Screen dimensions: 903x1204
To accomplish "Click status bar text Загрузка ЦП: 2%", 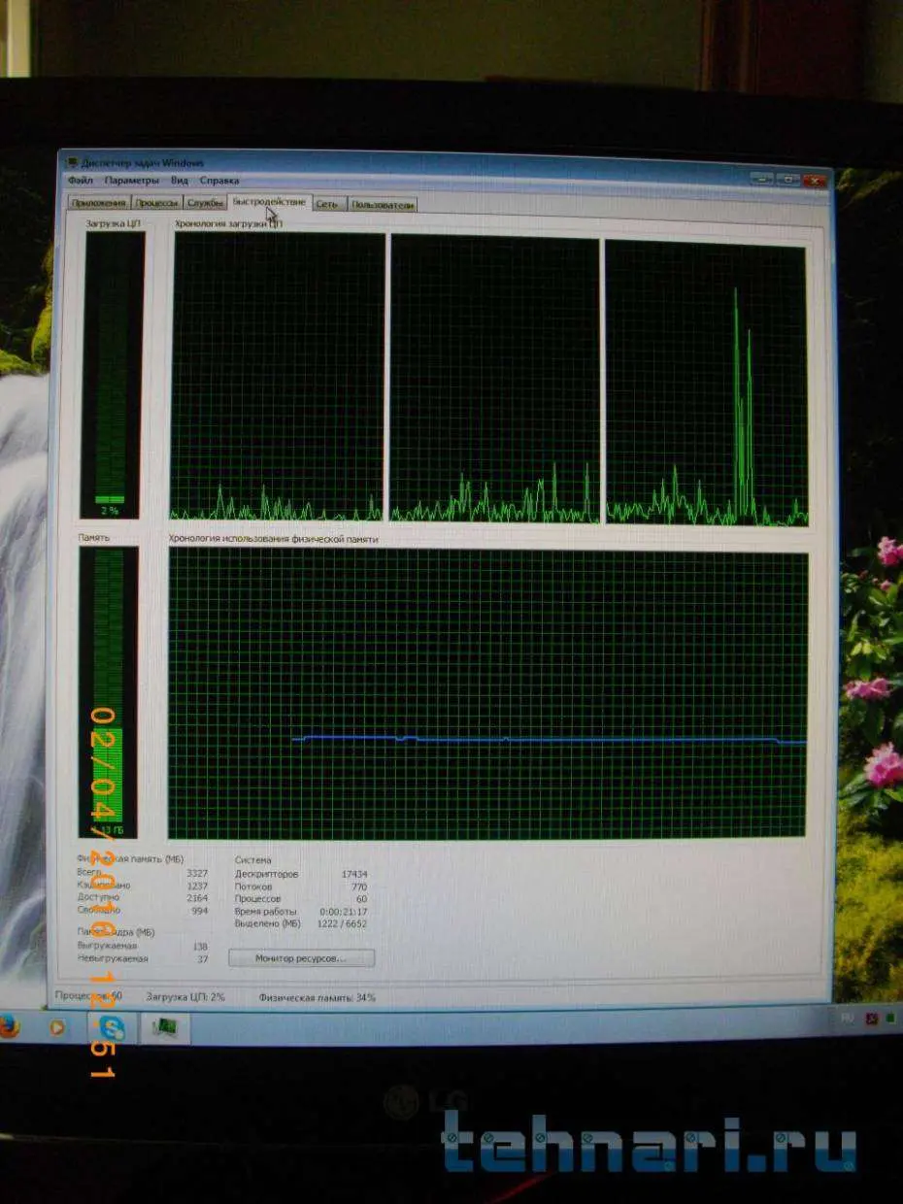I will 185,997.
